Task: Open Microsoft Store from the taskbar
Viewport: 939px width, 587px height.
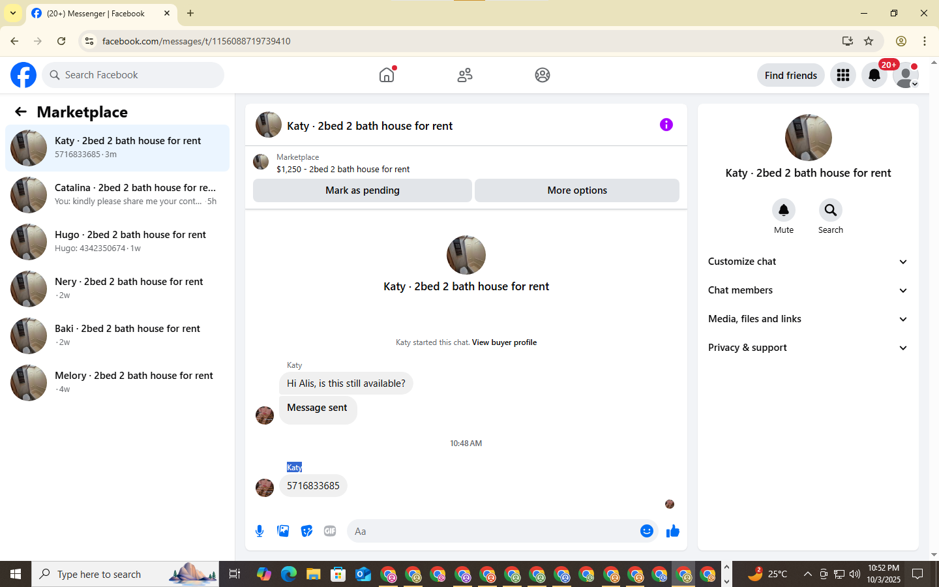Action: (x=338, y=574)
